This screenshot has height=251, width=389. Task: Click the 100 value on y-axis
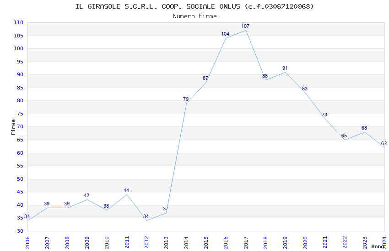click(x=19, y=49)
